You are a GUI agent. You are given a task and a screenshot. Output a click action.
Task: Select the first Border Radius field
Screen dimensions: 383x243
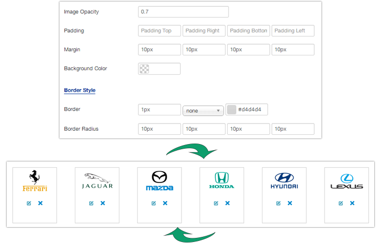159,129
